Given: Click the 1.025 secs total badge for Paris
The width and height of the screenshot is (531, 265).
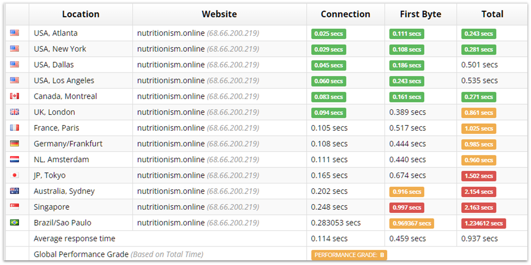Looking at the screenshot, I should point(479,129).
